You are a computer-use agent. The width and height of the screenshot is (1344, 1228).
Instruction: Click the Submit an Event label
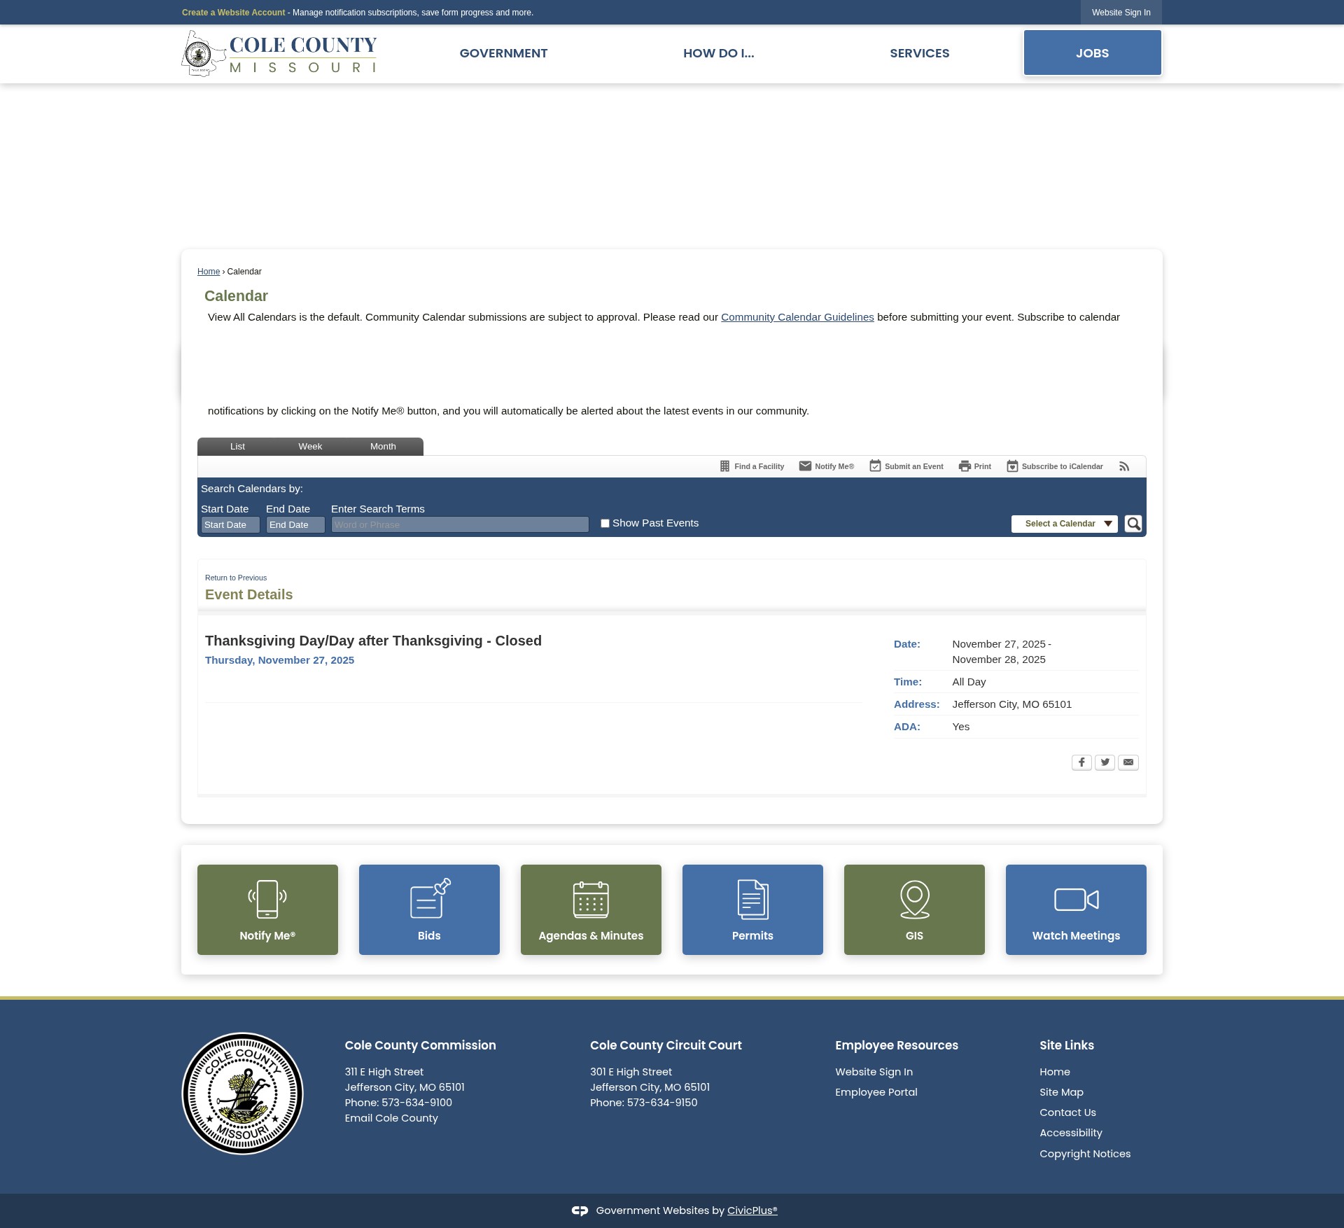tap(913, 466)
